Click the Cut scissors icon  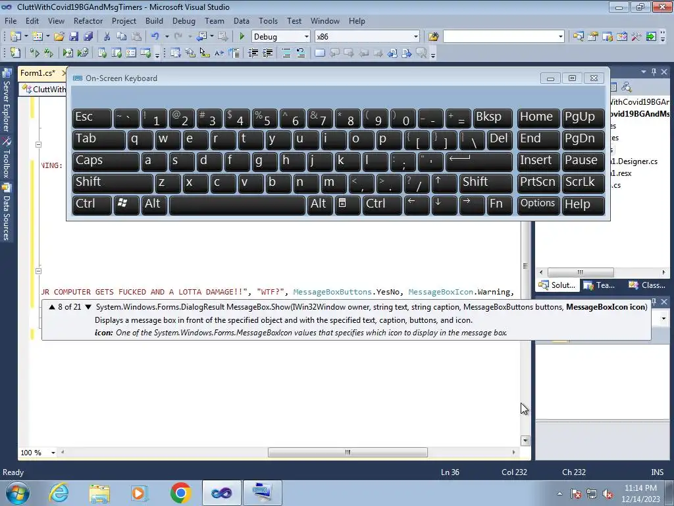107,37
